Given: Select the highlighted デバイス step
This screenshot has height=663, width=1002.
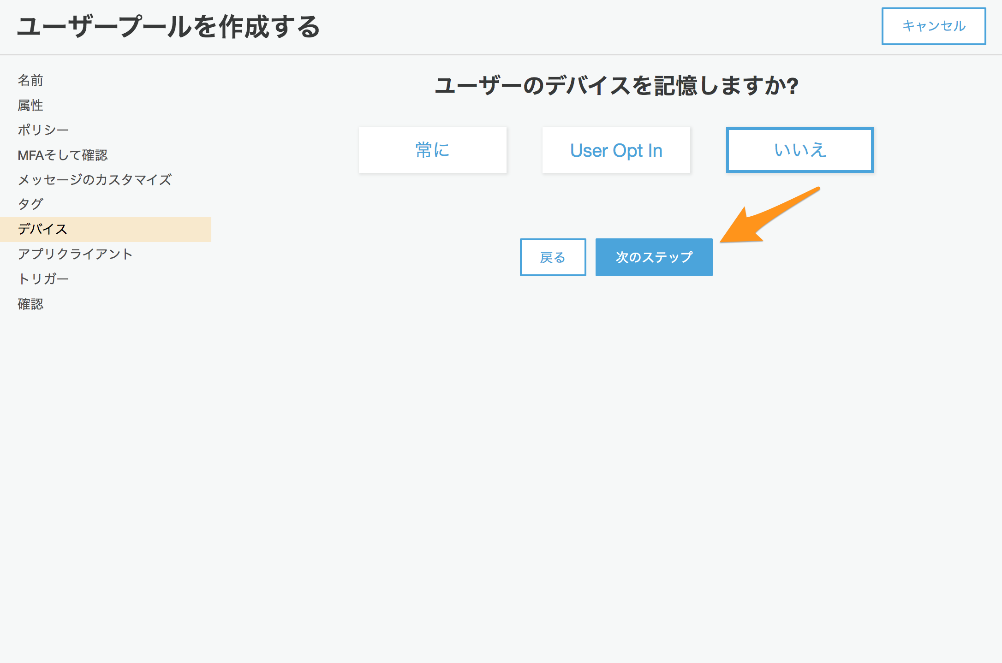Looking at the screenshot, I should click(42, 228).
